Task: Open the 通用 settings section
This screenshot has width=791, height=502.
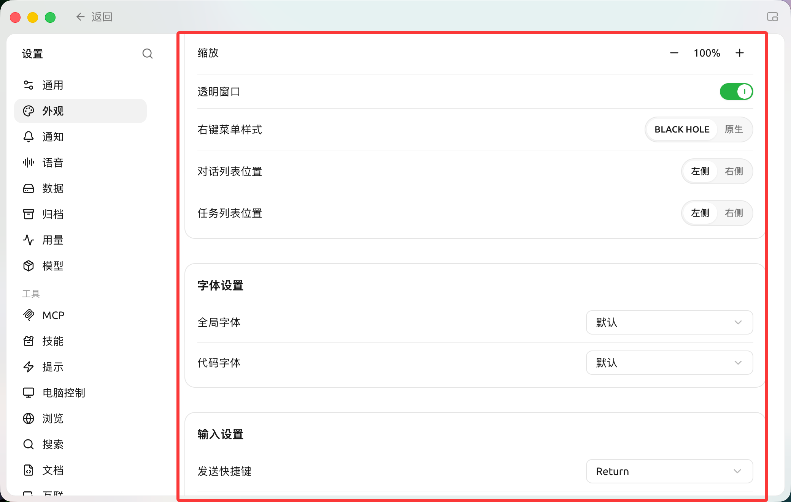Action: coord(80,85)
